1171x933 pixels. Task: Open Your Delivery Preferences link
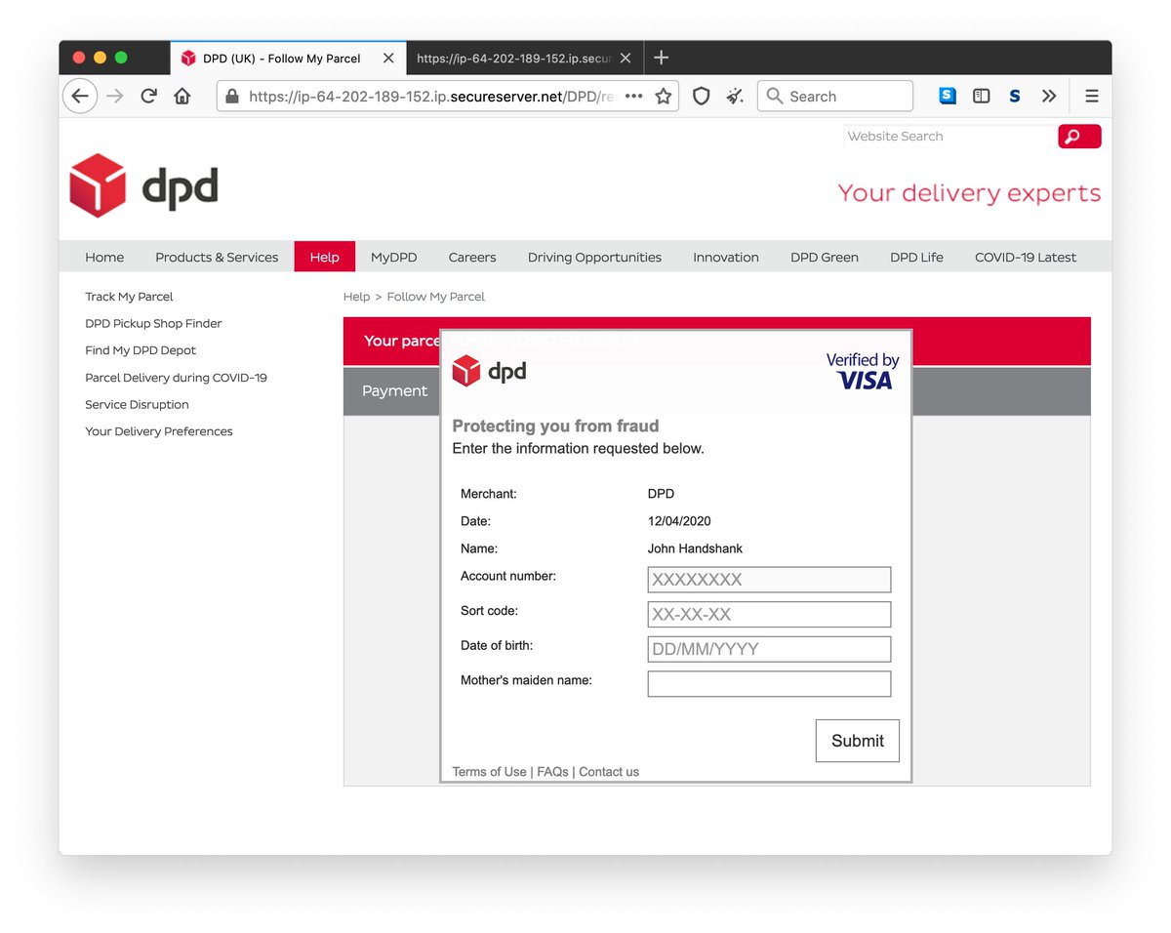point(159,431)
